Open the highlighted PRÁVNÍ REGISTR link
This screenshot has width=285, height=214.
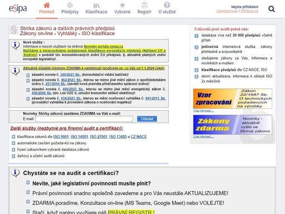131,212
